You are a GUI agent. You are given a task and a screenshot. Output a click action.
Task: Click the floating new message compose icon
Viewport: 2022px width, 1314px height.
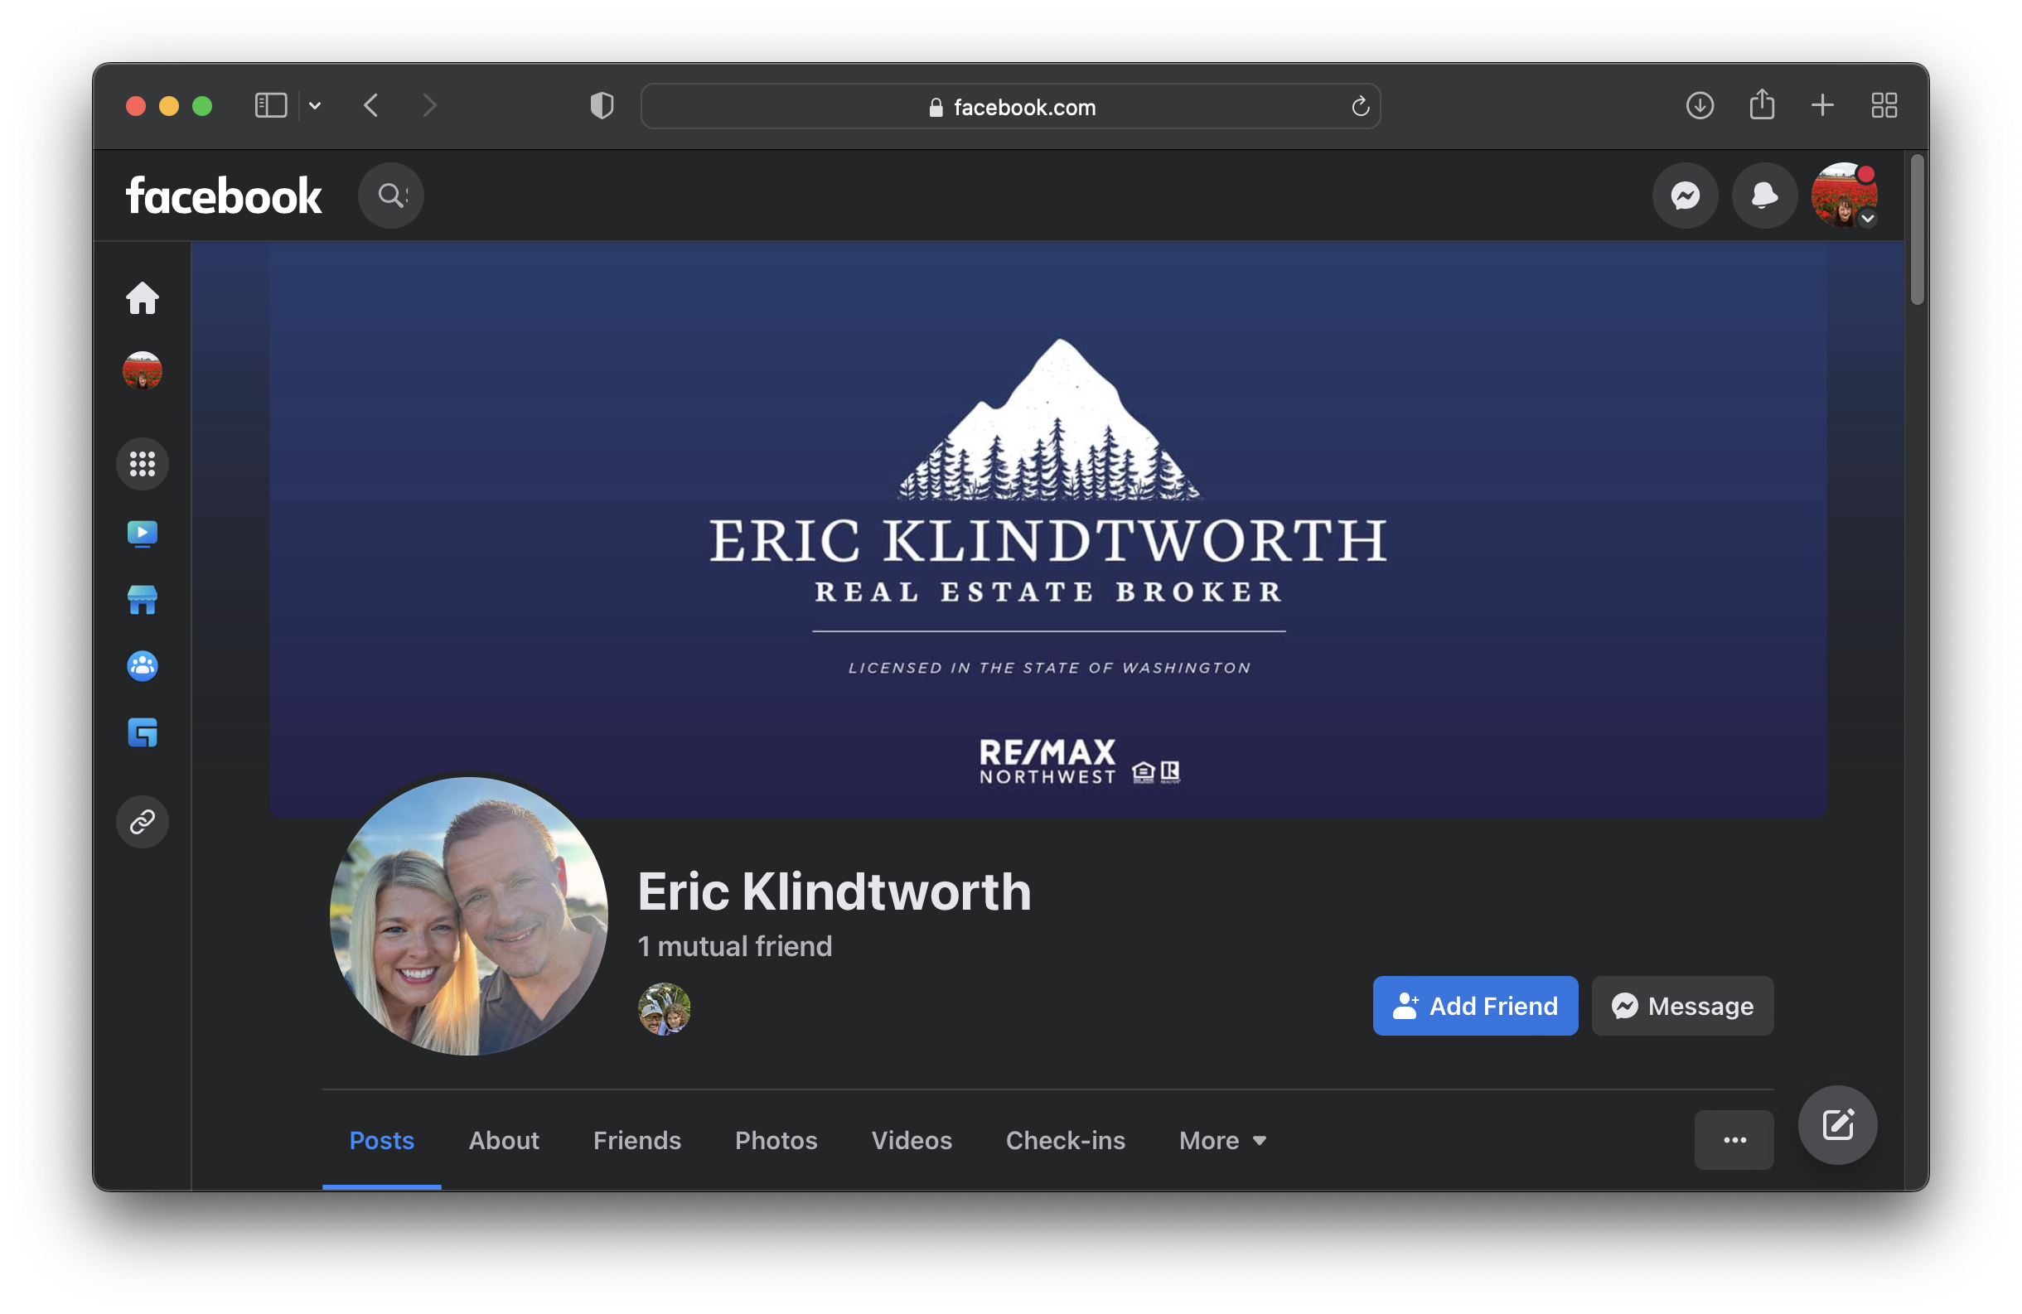click(x=1837, y=1124)
